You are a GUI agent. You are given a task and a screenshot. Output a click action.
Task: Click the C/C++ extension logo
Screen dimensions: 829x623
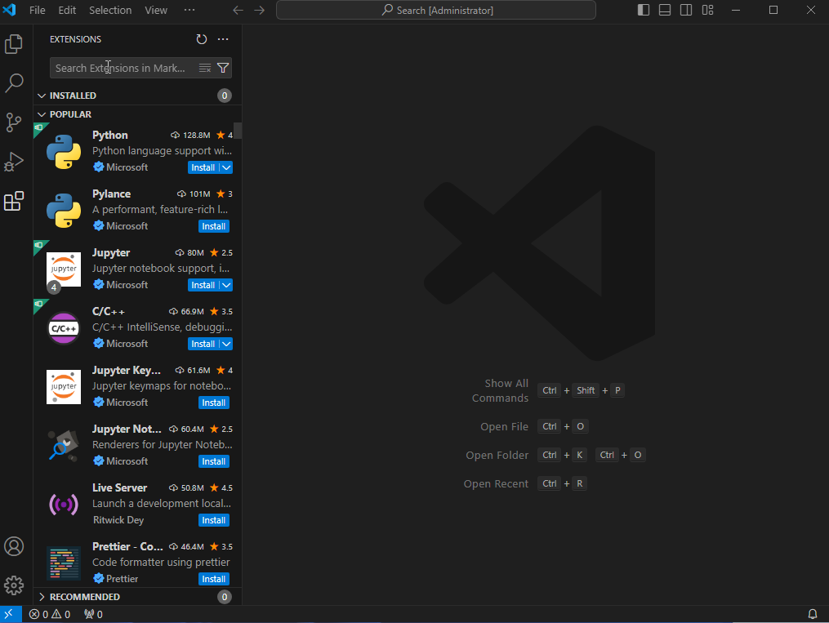coord(64,328)
